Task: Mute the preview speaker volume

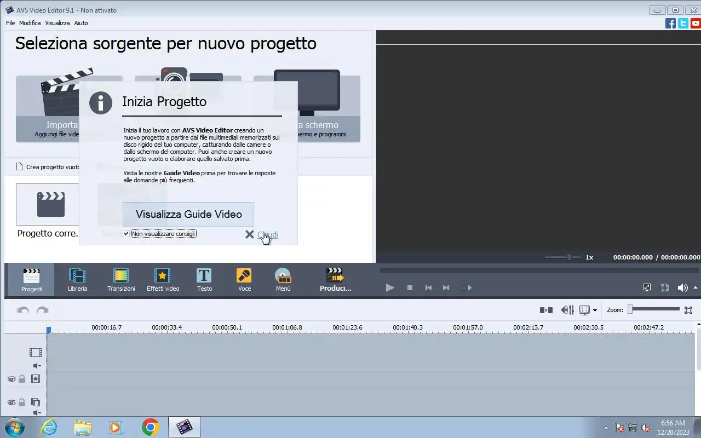Action: pos(682,287)
